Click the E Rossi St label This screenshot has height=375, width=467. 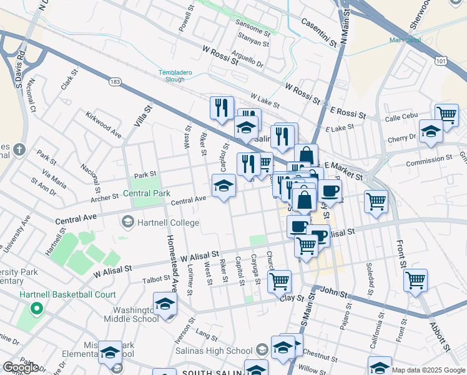pos(348,113)
